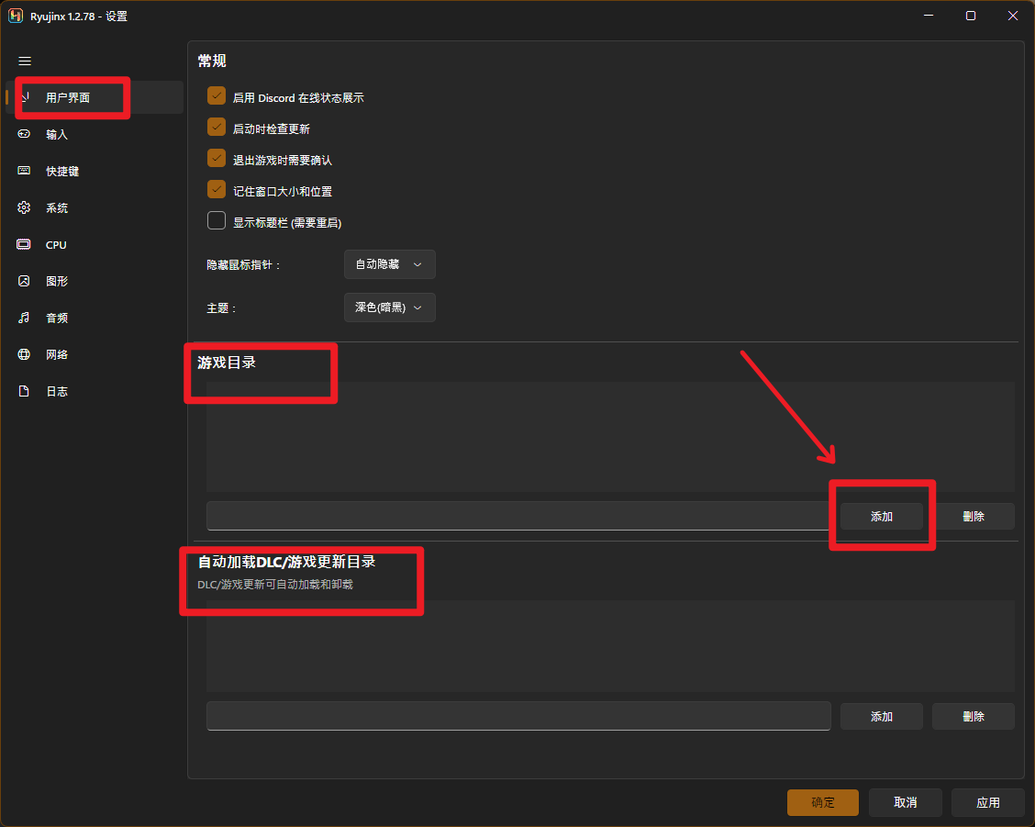
Task: Confirm settings with 确定 button
Action: click(822, 802)
